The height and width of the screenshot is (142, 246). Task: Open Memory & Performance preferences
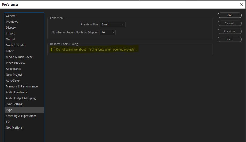point(24,86)
